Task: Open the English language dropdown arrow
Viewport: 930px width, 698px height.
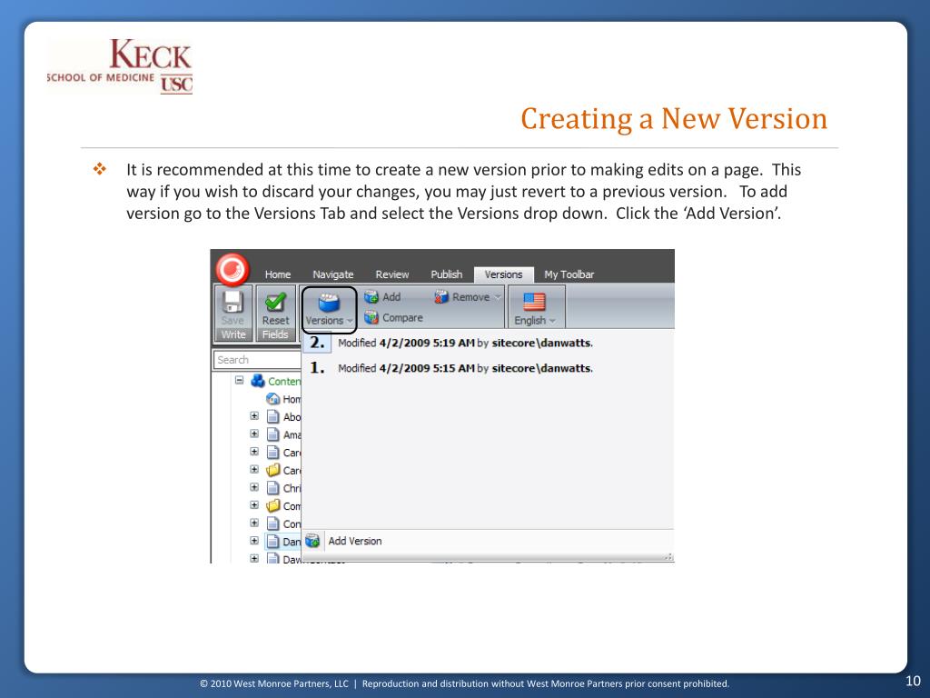Action: coord(553,321)
